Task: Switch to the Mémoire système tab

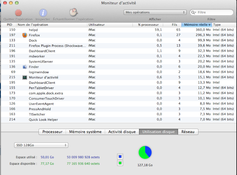Action: pos(85,132)
